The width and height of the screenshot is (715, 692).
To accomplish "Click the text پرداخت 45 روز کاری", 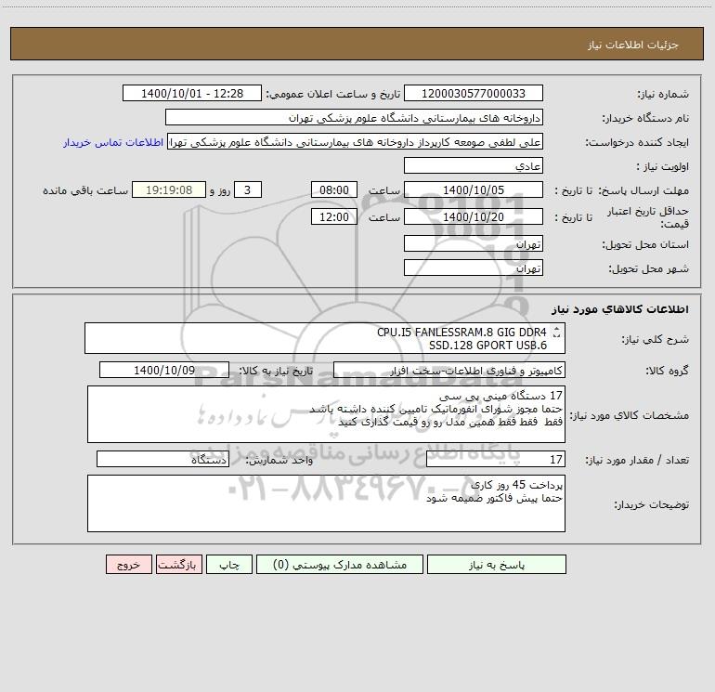I will (x=516, y=485).
